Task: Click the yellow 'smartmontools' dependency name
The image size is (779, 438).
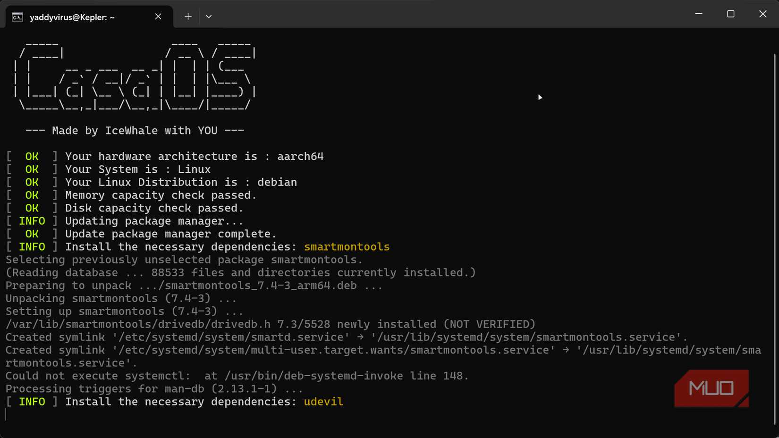Action: click(x=347, y=247)
